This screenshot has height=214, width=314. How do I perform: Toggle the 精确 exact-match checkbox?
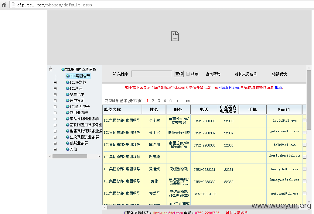point(188,74)
